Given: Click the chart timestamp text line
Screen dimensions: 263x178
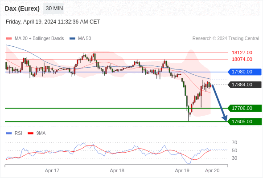Looking at the screenshot, I should (53, 22).
